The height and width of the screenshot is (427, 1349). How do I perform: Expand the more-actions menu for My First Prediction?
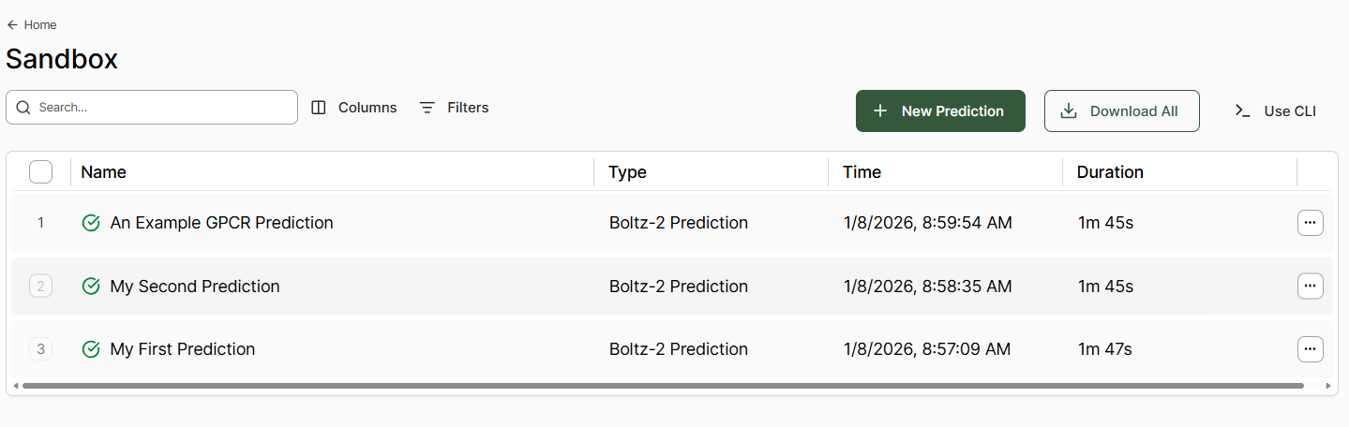[1310, 349]
